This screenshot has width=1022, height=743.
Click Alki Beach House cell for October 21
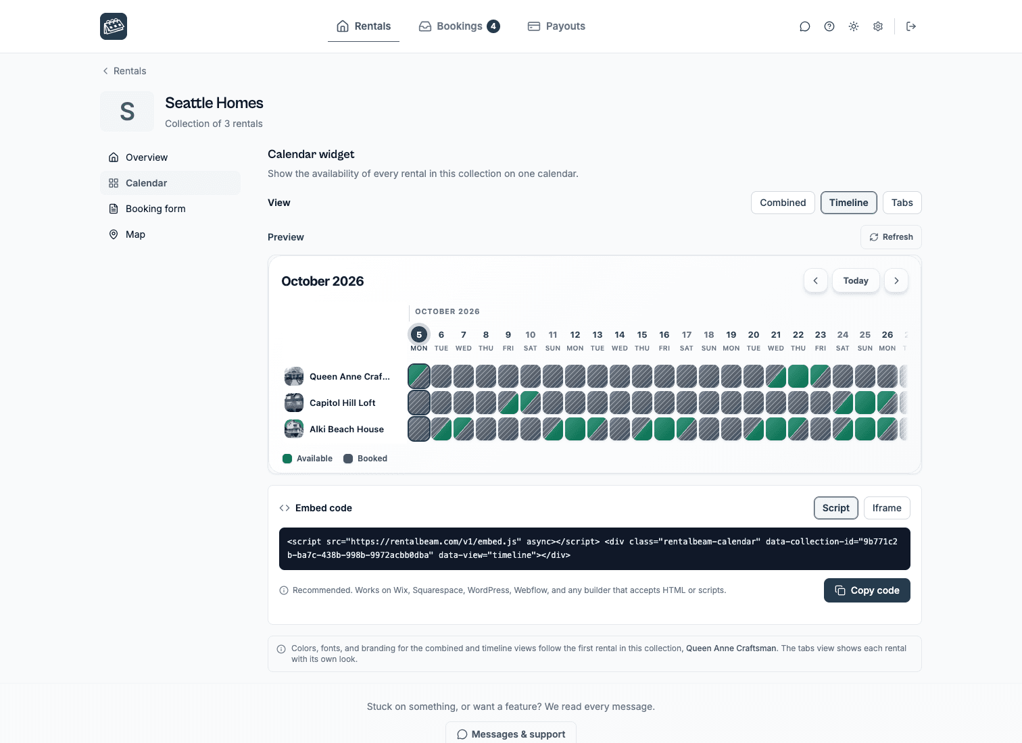pos(776,429)
